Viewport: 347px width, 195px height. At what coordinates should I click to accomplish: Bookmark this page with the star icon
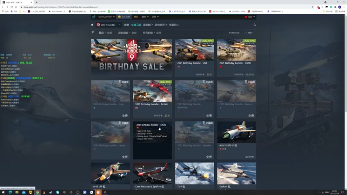[312, 7]
